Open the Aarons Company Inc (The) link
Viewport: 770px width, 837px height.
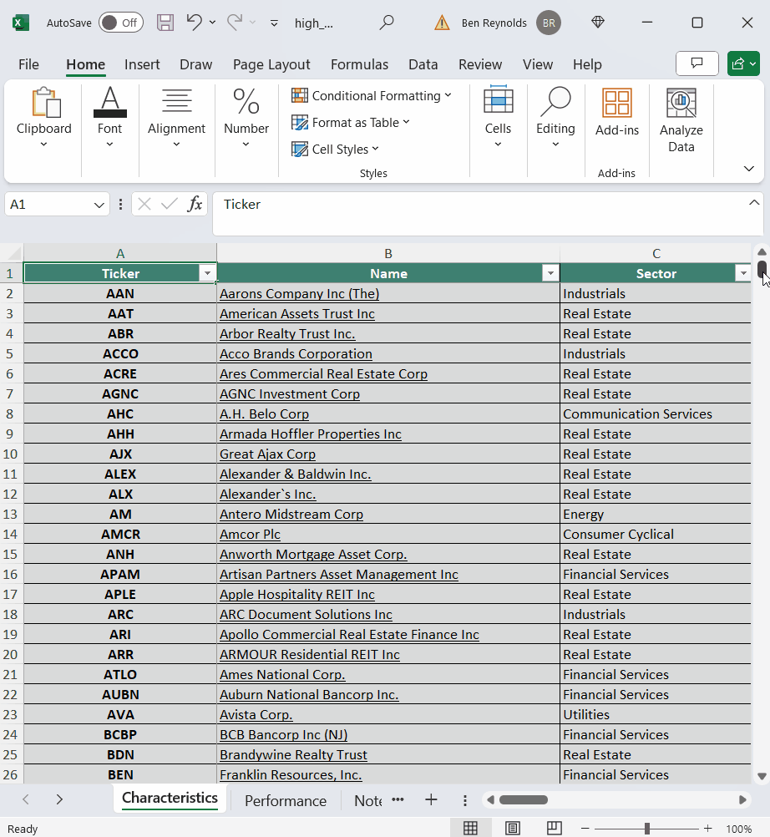(x=299, y=293)
